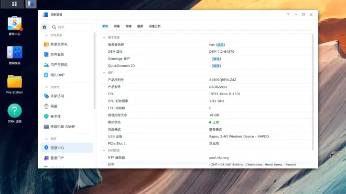Viewport: 346px width, 194px height.
Task: Maximize the Control Panel window
Action: (304, 15)
